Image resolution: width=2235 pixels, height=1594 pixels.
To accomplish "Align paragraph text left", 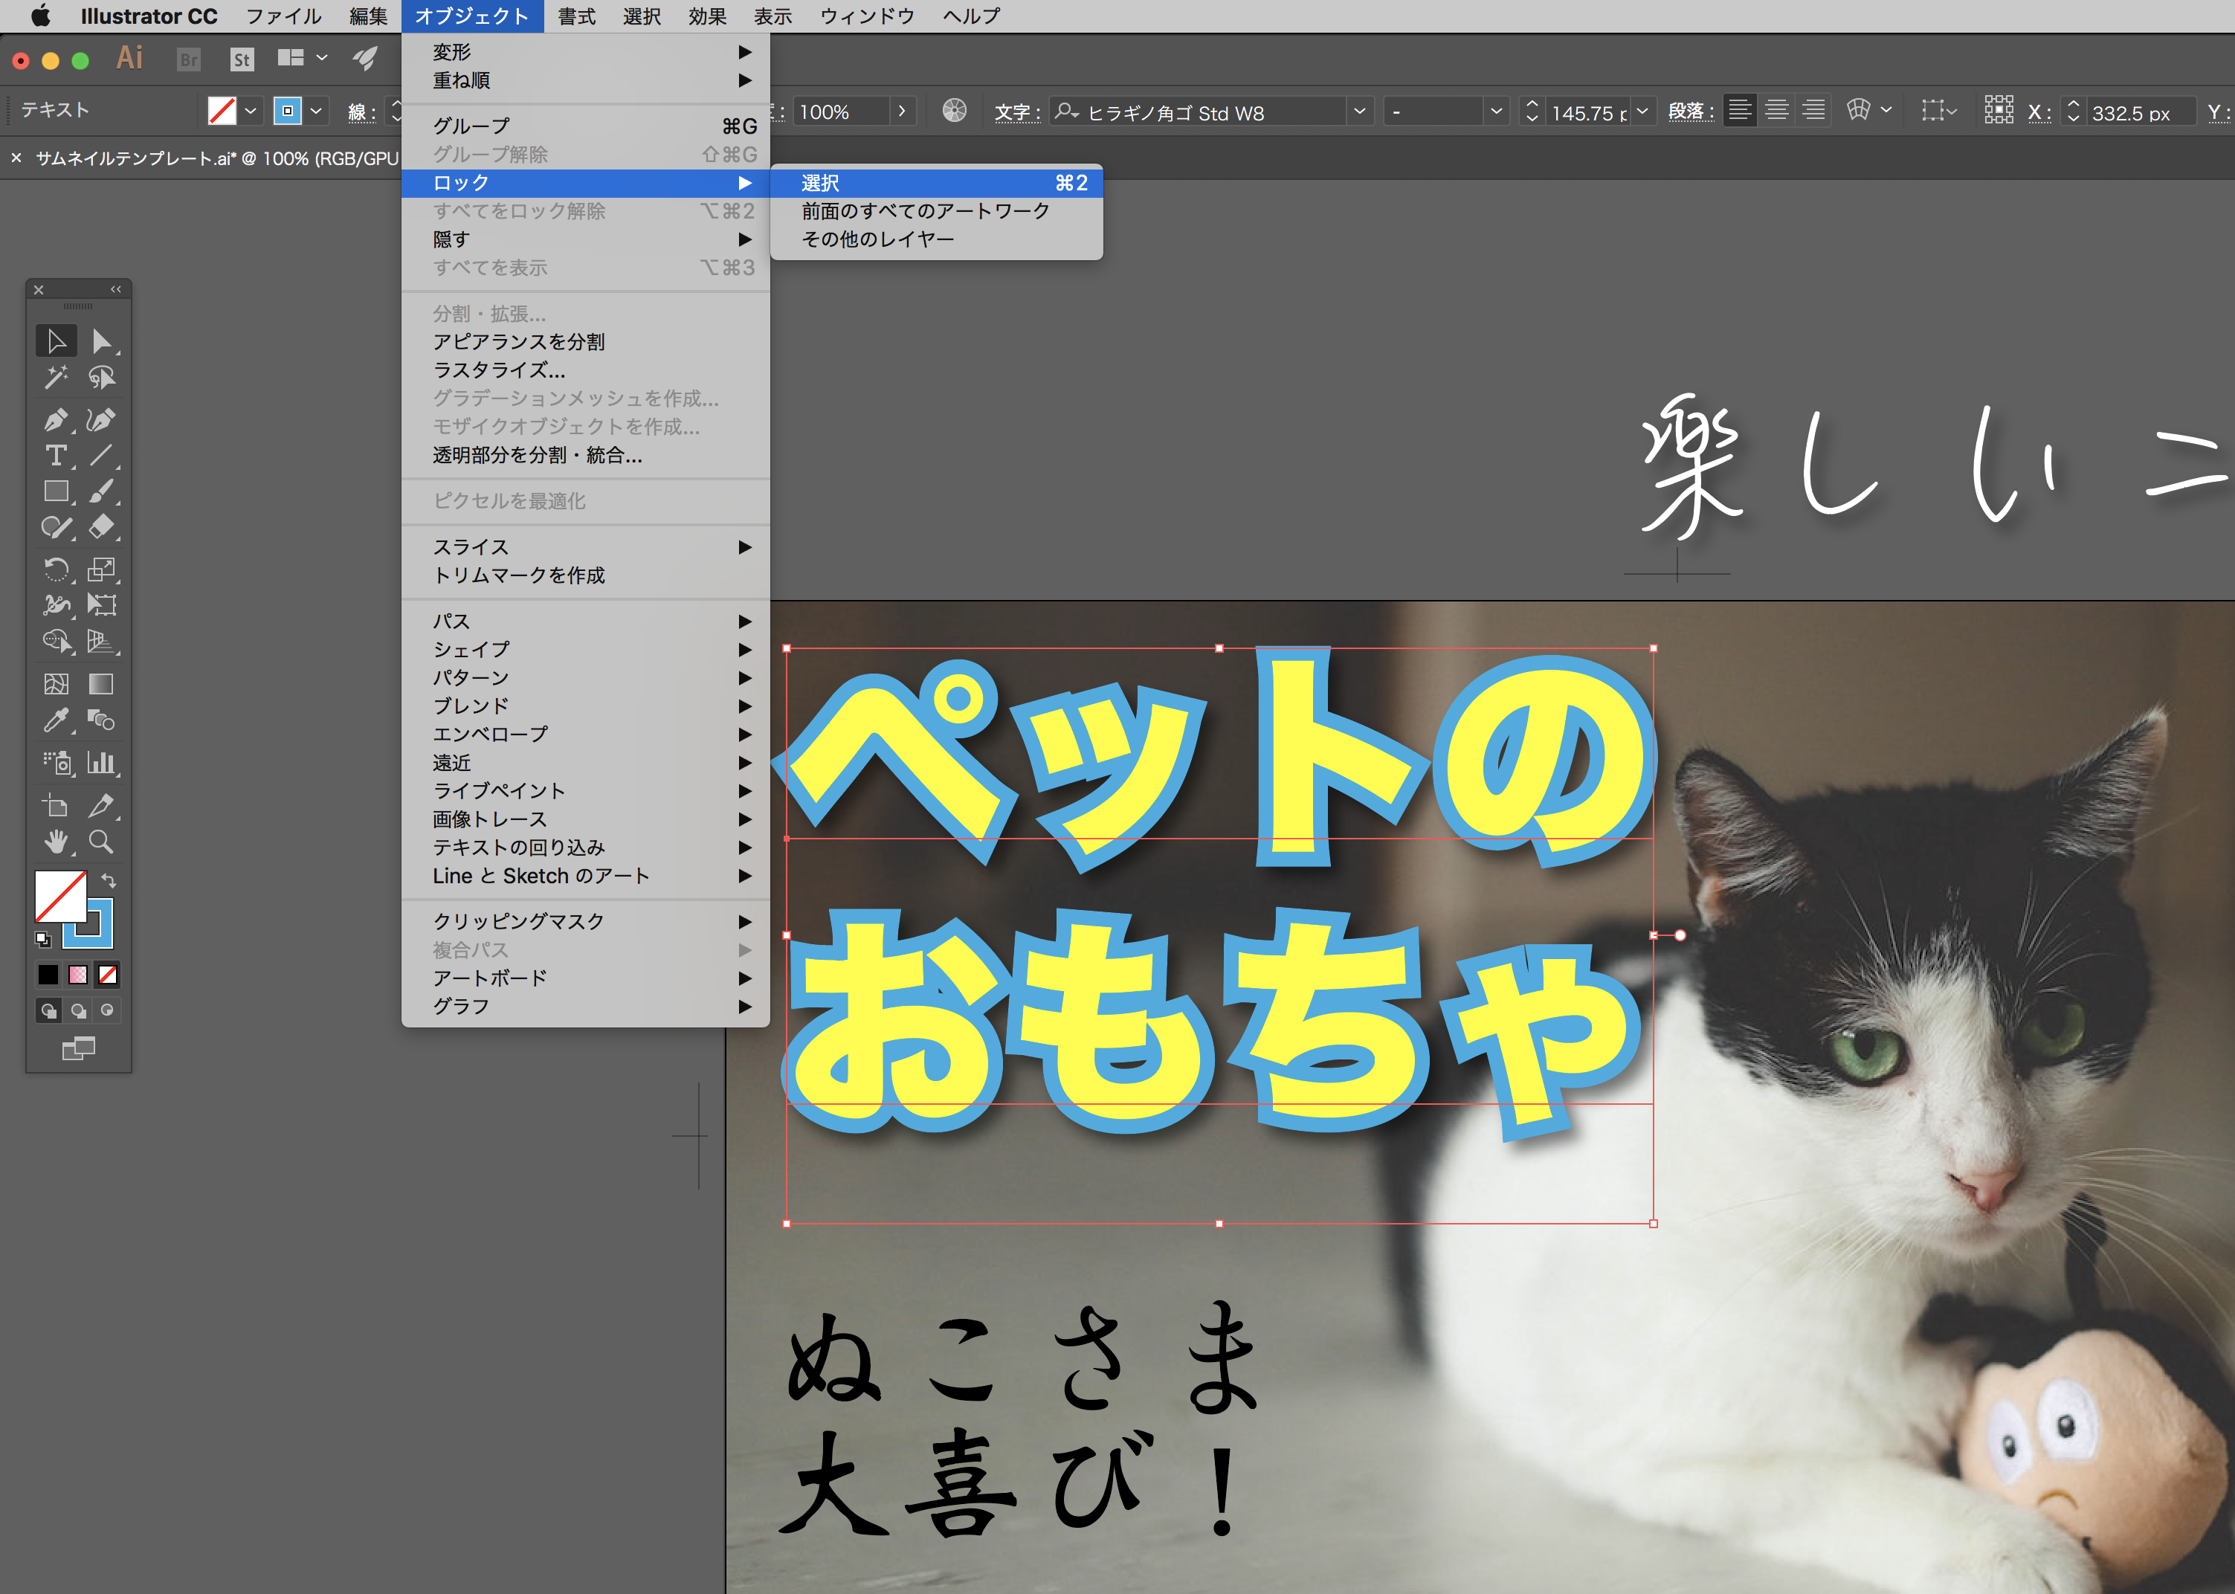I will tap(1739, 111).
